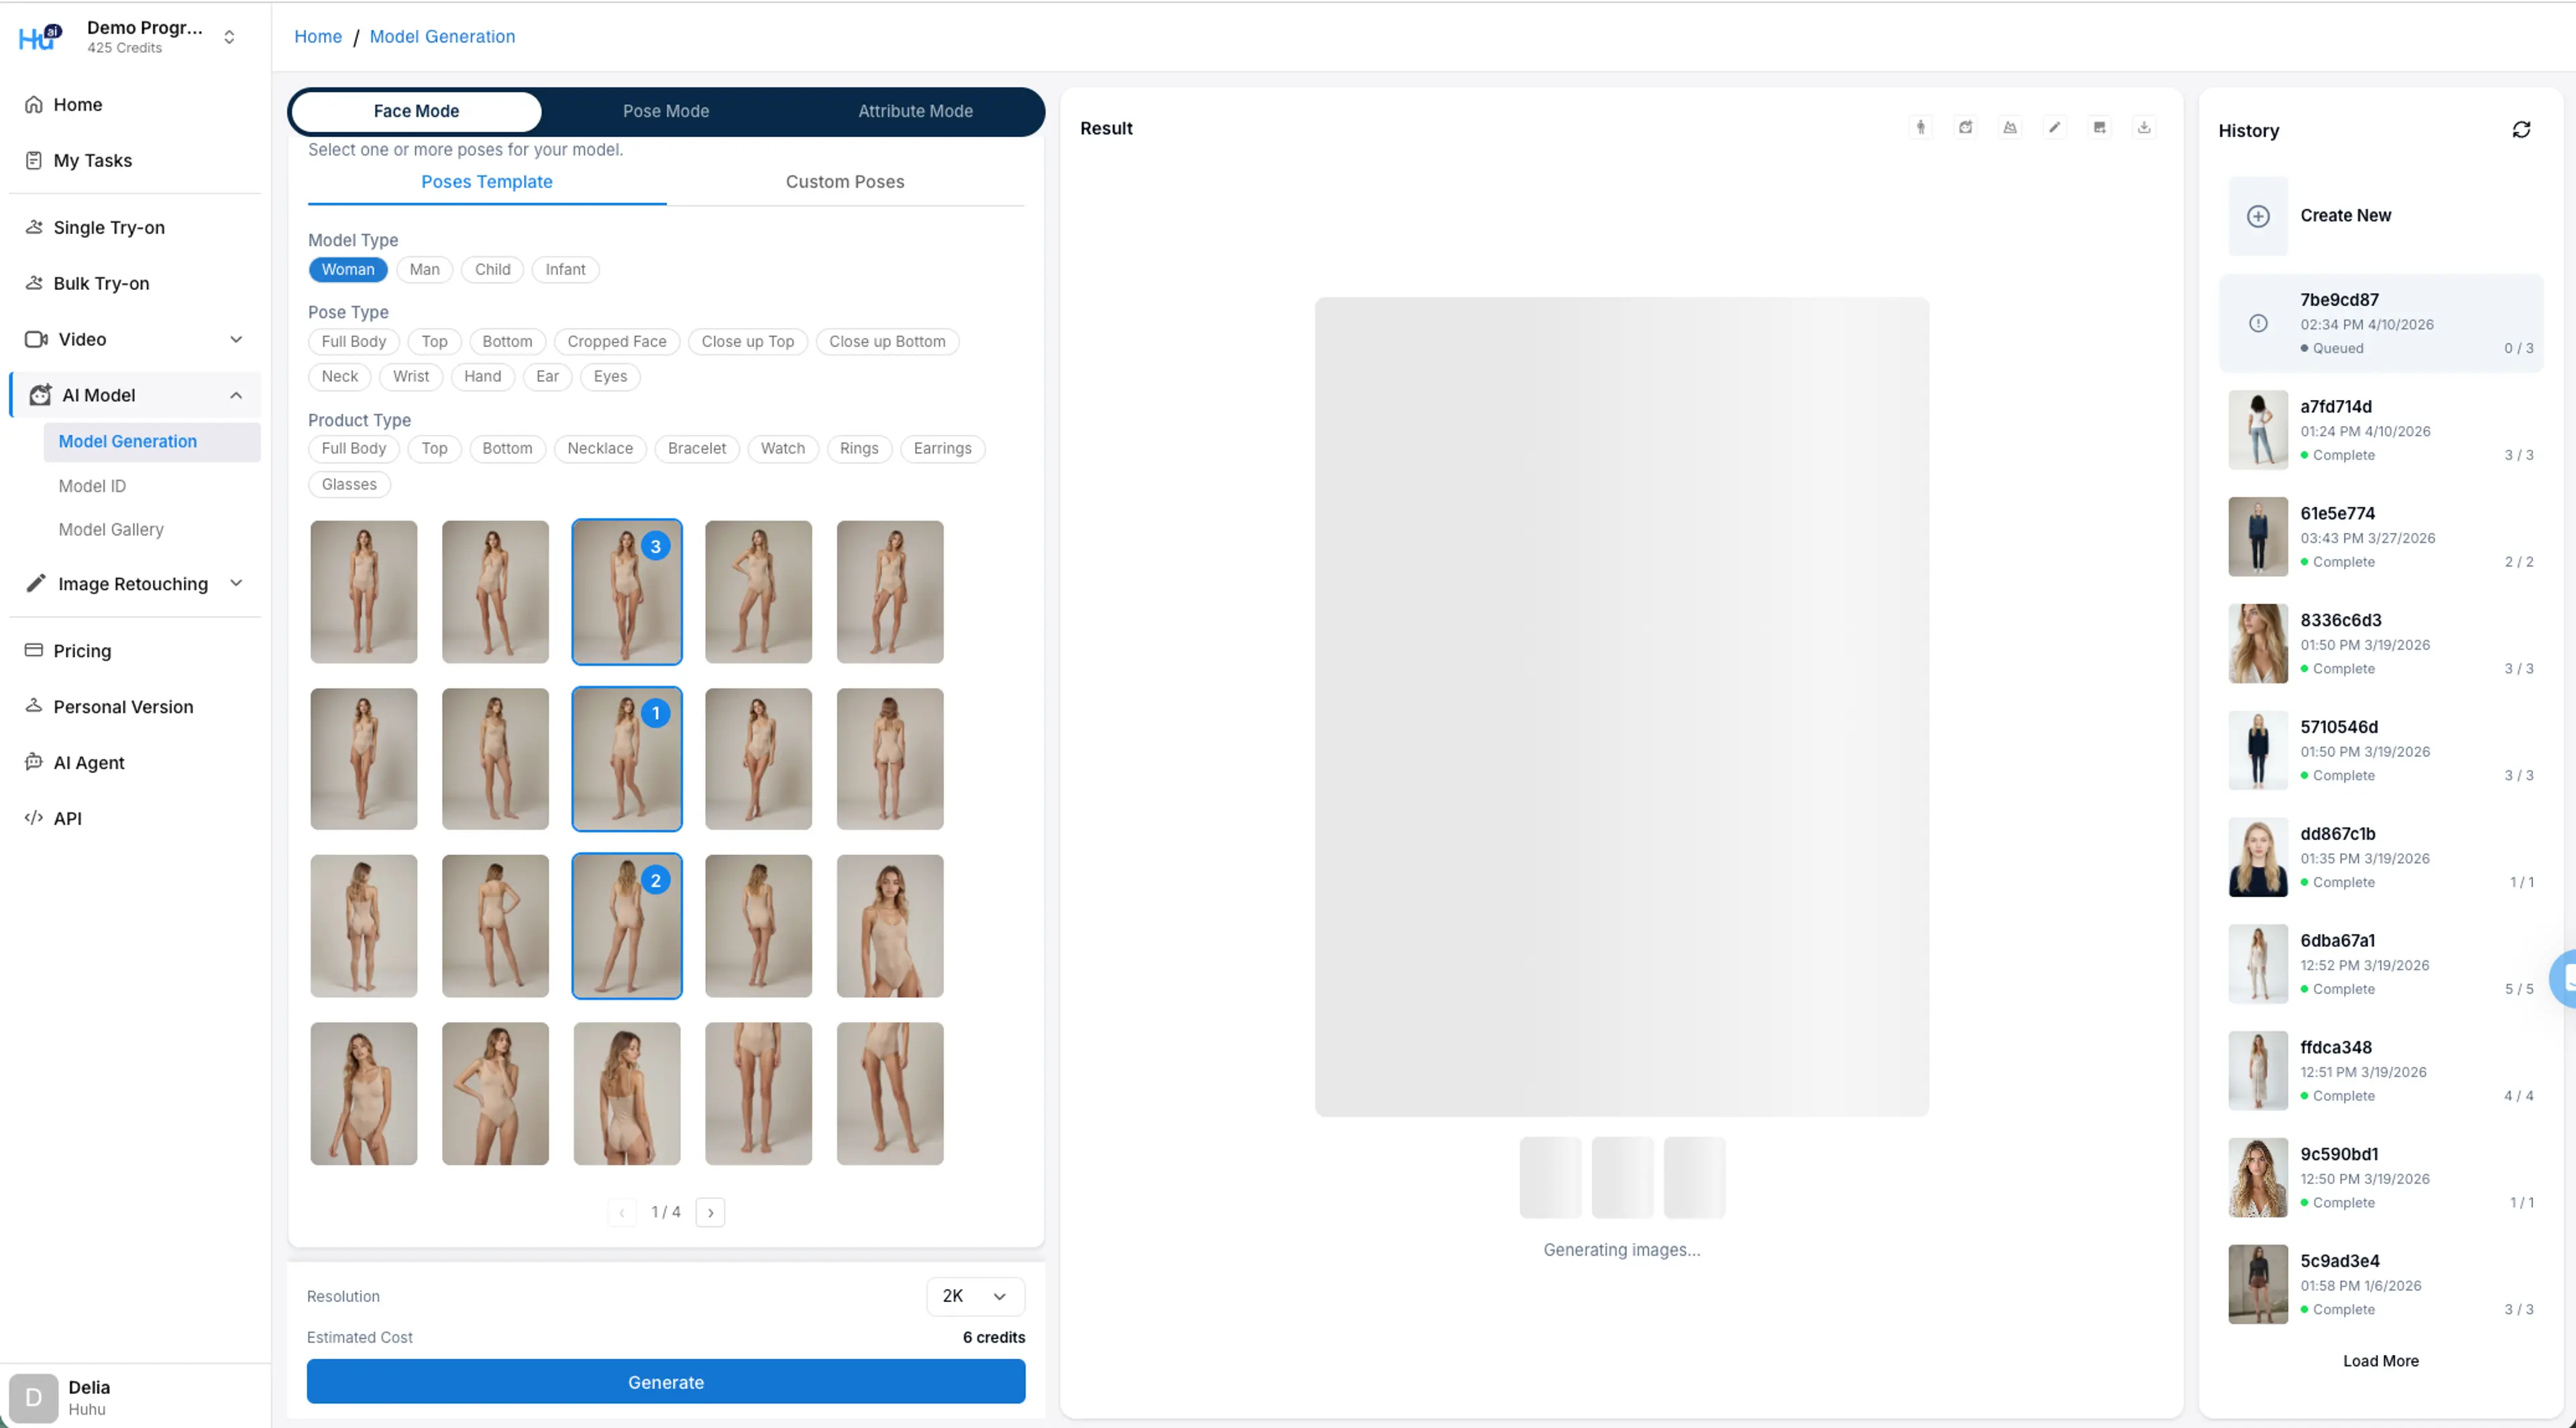Open the API page
Viewport: 2576px width, 1428px height.
click(x=135, y=818)
